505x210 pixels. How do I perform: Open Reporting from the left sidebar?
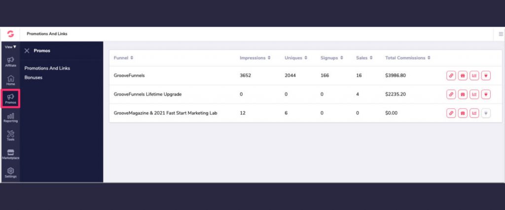click(10, 117)
